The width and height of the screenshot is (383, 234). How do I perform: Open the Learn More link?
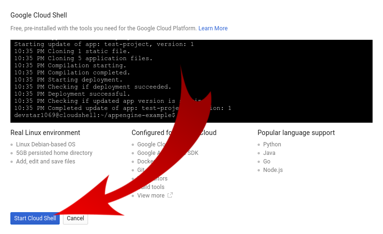coord(213,28)
